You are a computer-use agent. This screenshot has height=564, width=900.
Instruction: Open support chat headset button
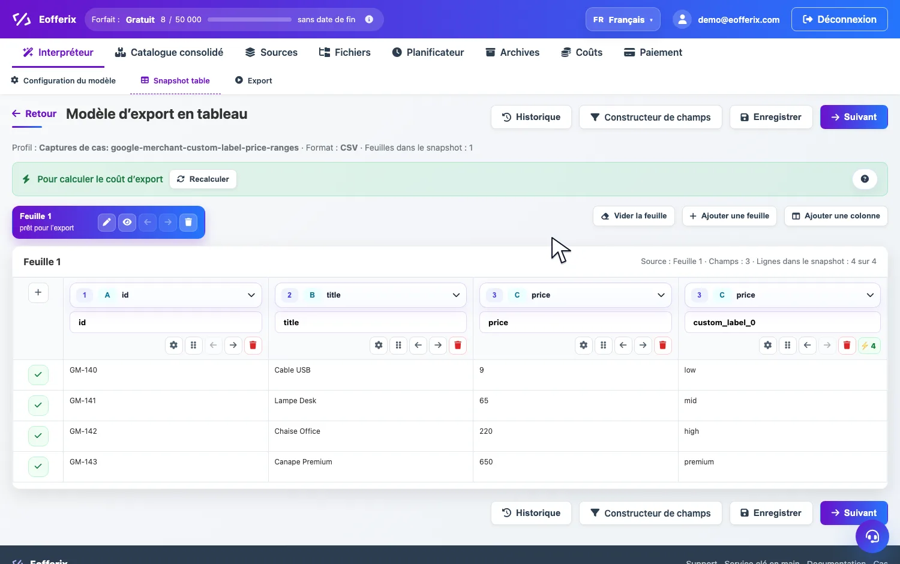(872, 536)
